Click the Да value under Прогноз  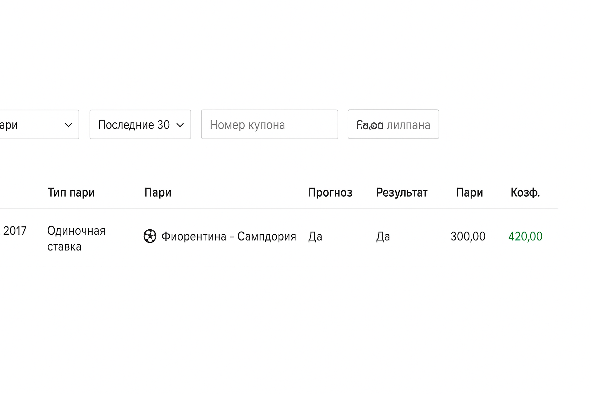315,236
